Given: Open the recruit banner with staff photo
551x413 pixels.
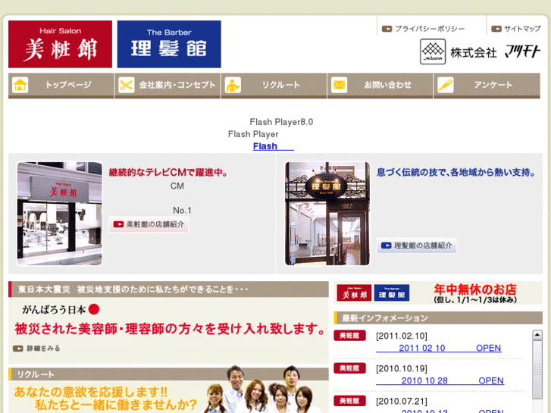Looking at the screenshot, I should pos(168,396).
